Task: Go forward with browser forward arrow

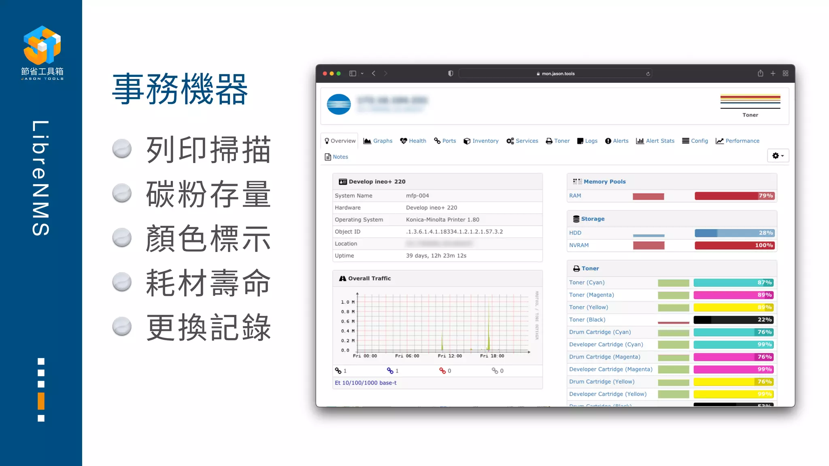Action: click(386, 74)
